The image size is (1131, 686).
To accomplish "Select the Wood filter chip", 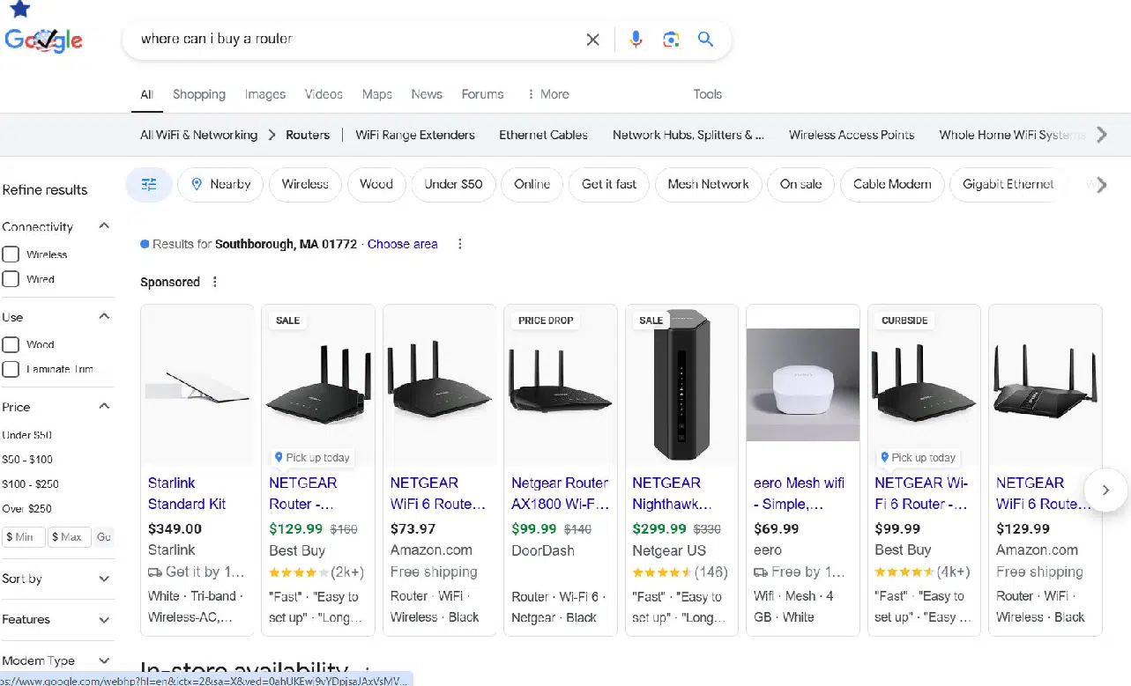I will coord(376,184).
